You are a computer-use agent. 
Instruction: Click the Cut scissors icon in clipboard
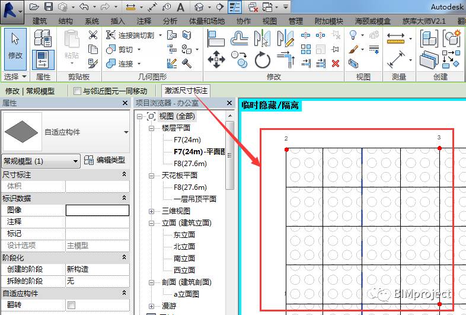pyautogui.click(x=93, y=35)
